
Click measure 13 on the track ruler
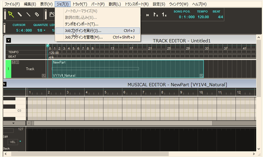coord(112,48)
